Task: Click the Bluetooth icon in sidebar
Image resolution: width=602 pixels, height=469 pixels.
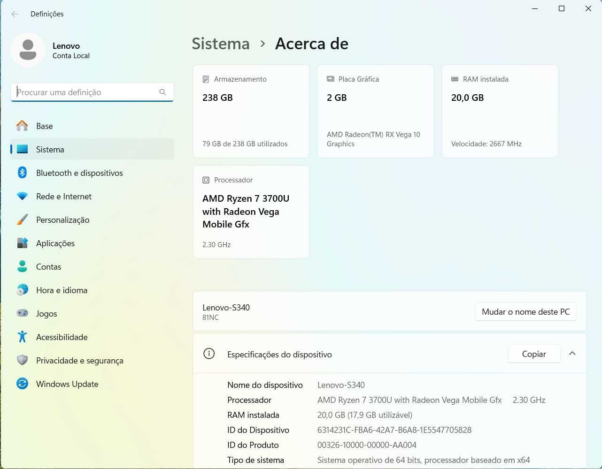Action: click(x=22, y=173)
